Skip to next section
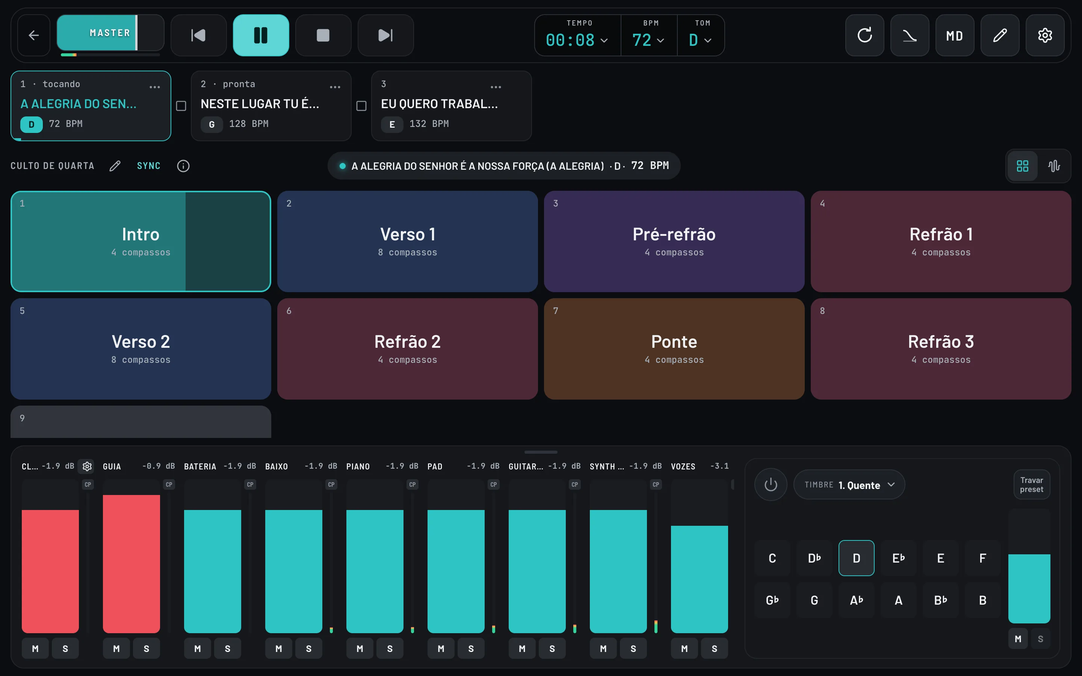Screen dimensions: 1082x676 pos(385,35)
